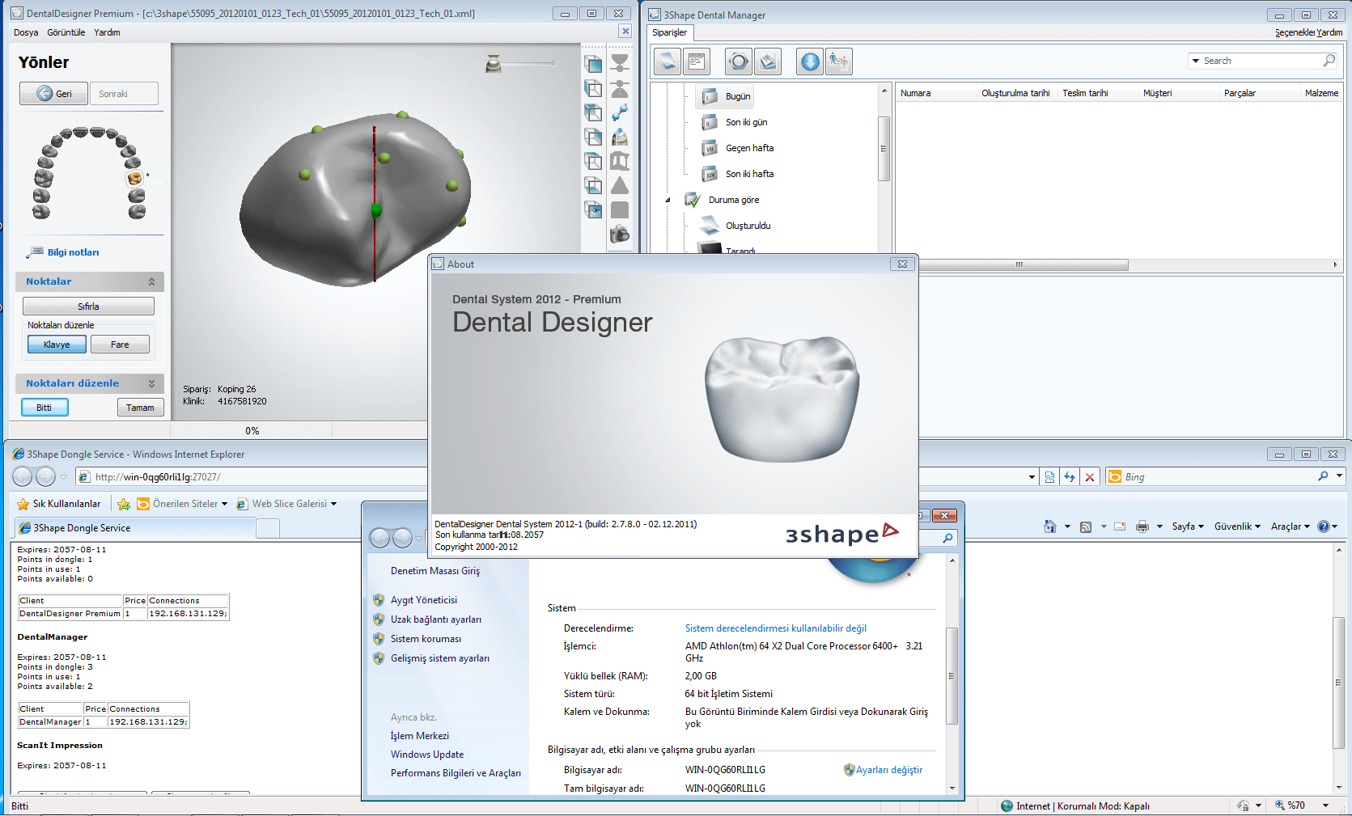Open the Görüntüle menu

coord(66,32)
